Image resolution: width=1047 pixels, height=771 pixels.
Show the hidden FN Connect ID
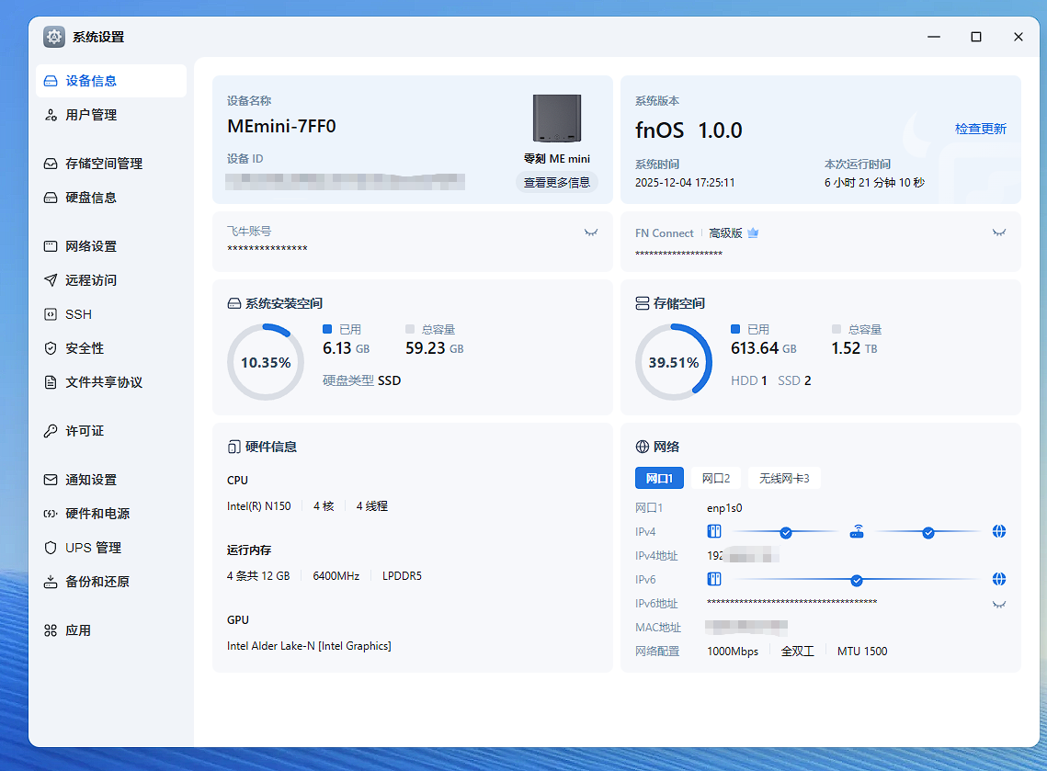999,232
